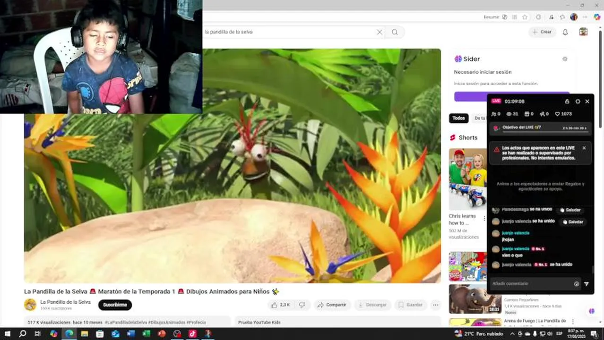Open LIVE overlay settings gear
604x340 pixels.
[x=578, y=102]
